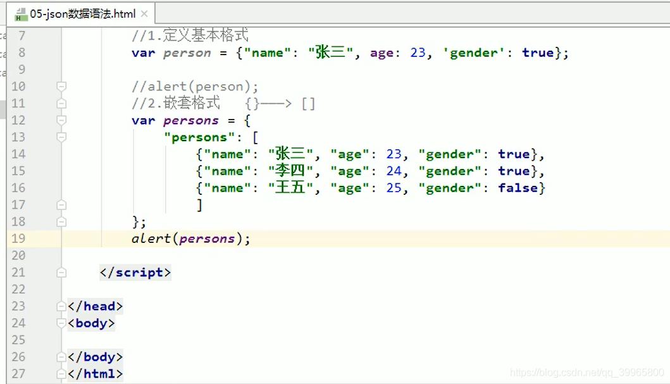Click the persons variable declaration on line 12
This screenshot has width=670, height=384.
(190, 120)
